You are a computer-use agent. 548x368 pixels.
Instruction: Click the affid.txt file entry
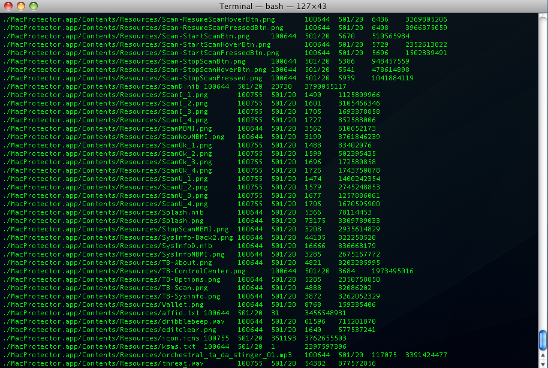tap(101, 313)
